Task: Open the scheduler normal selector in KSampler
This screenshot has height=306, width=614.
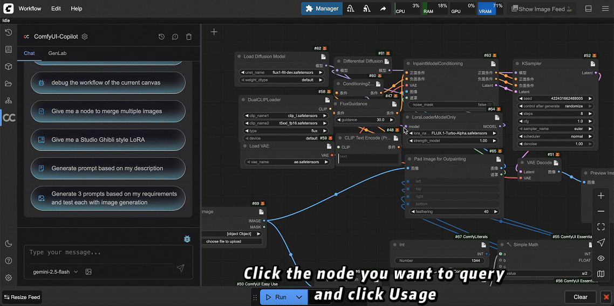Action: click(x=555, y=136)
